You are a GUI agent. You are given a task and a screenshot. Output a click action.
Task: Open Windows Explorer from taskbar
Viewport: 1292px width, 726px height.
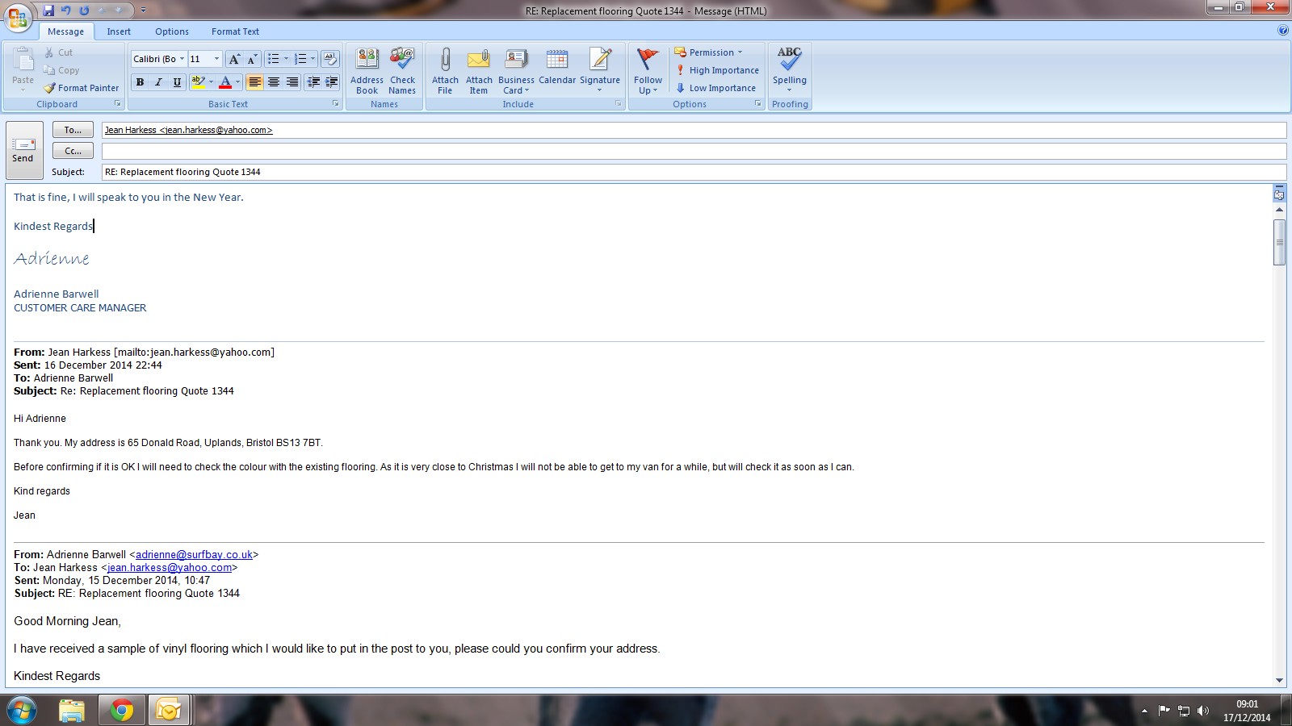(72, 711)
